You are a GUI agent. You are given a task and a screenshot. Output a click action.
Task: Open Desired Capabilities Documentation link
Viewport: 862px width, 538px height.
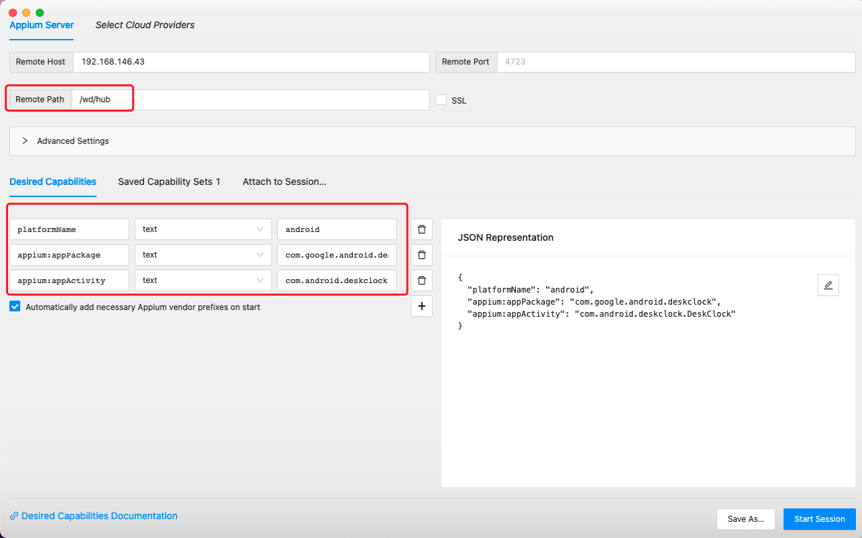tap(100, 516)
